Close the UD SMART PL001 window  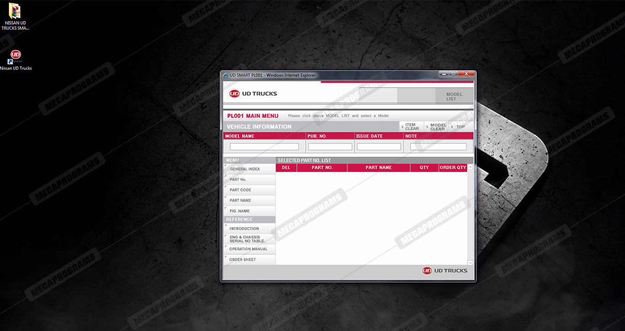click(466, 74)
